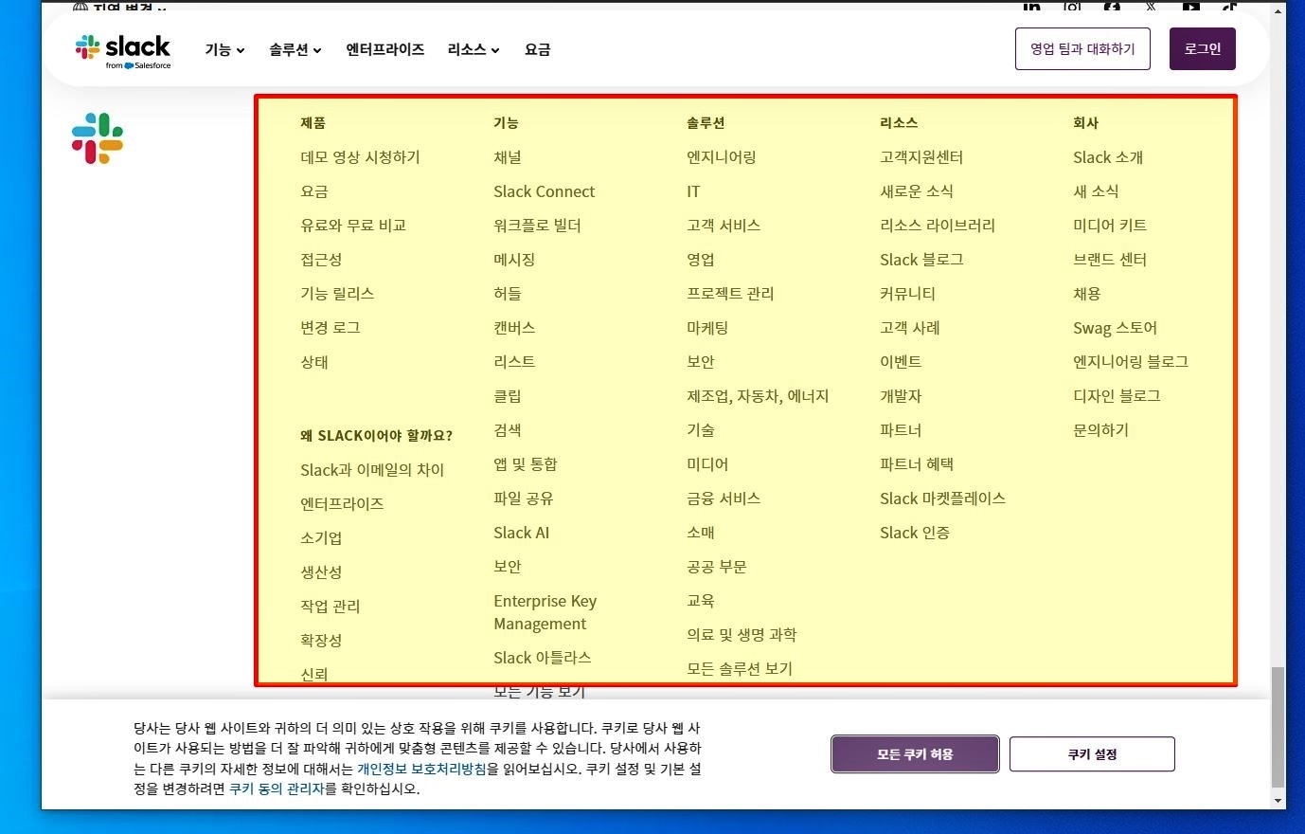Open 생산성 footer link

[x=321, y=572]
